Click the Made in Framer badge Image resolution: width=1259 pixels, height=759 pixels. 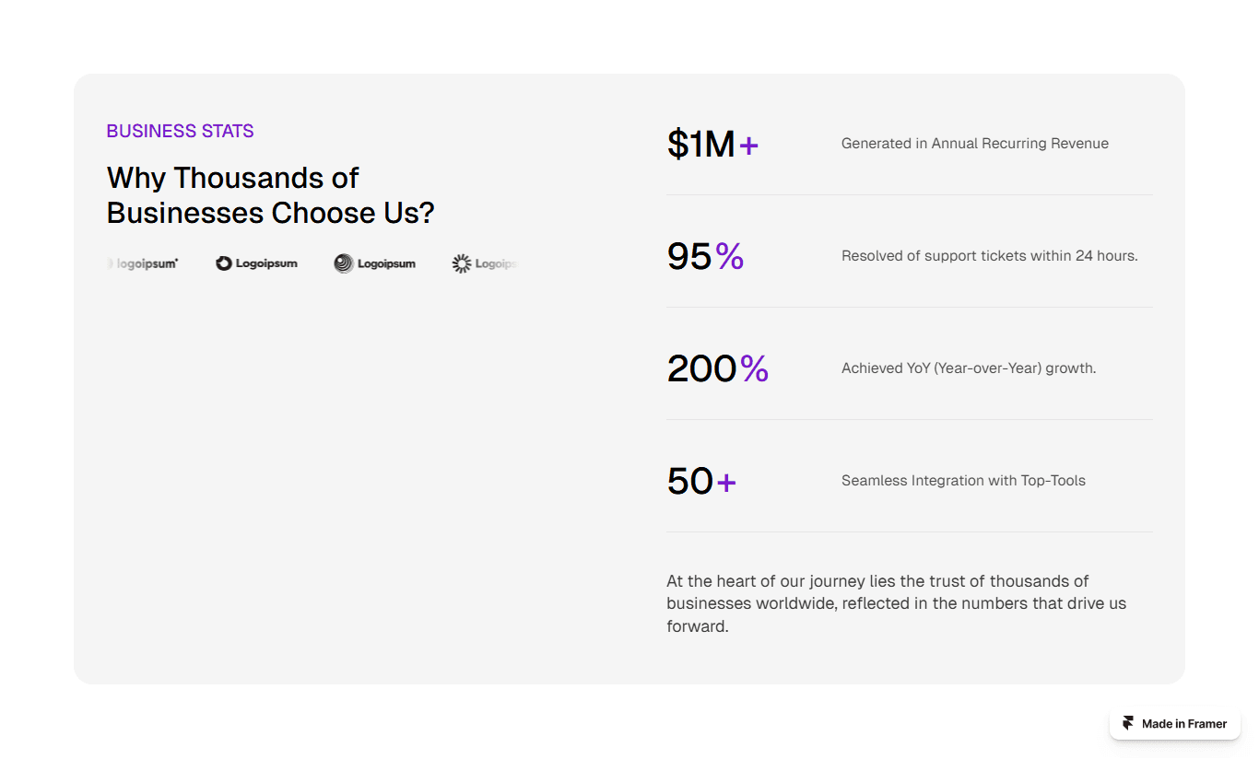[1174, 723]
